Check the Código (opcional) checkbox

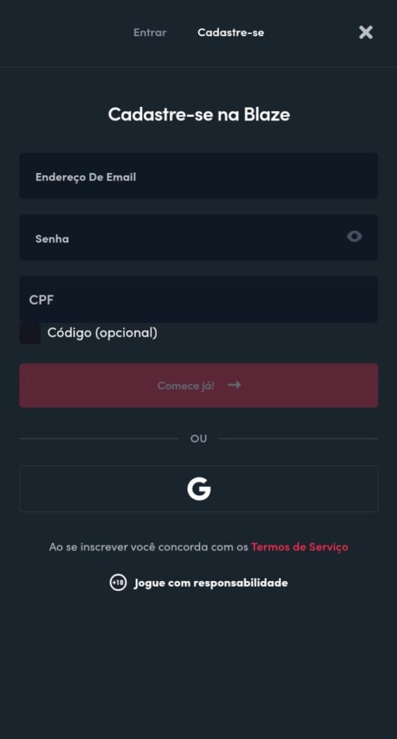30,333
